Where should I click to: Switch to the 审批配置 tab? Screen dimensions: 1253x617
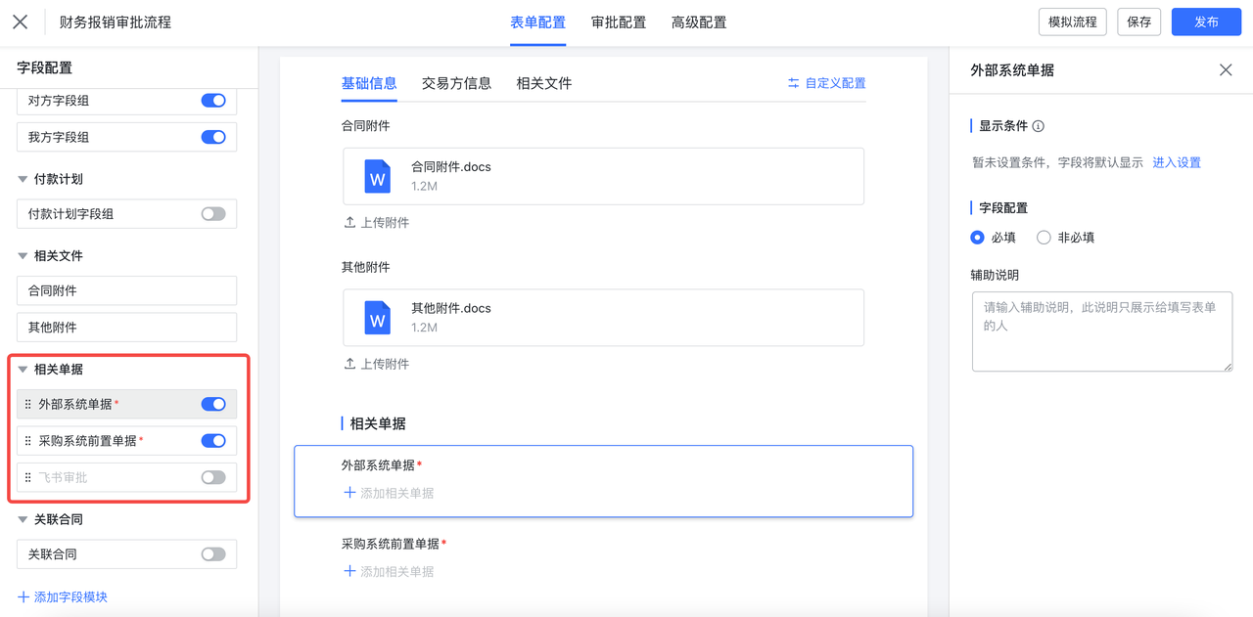pyautogui.click(x=619, y=22)
